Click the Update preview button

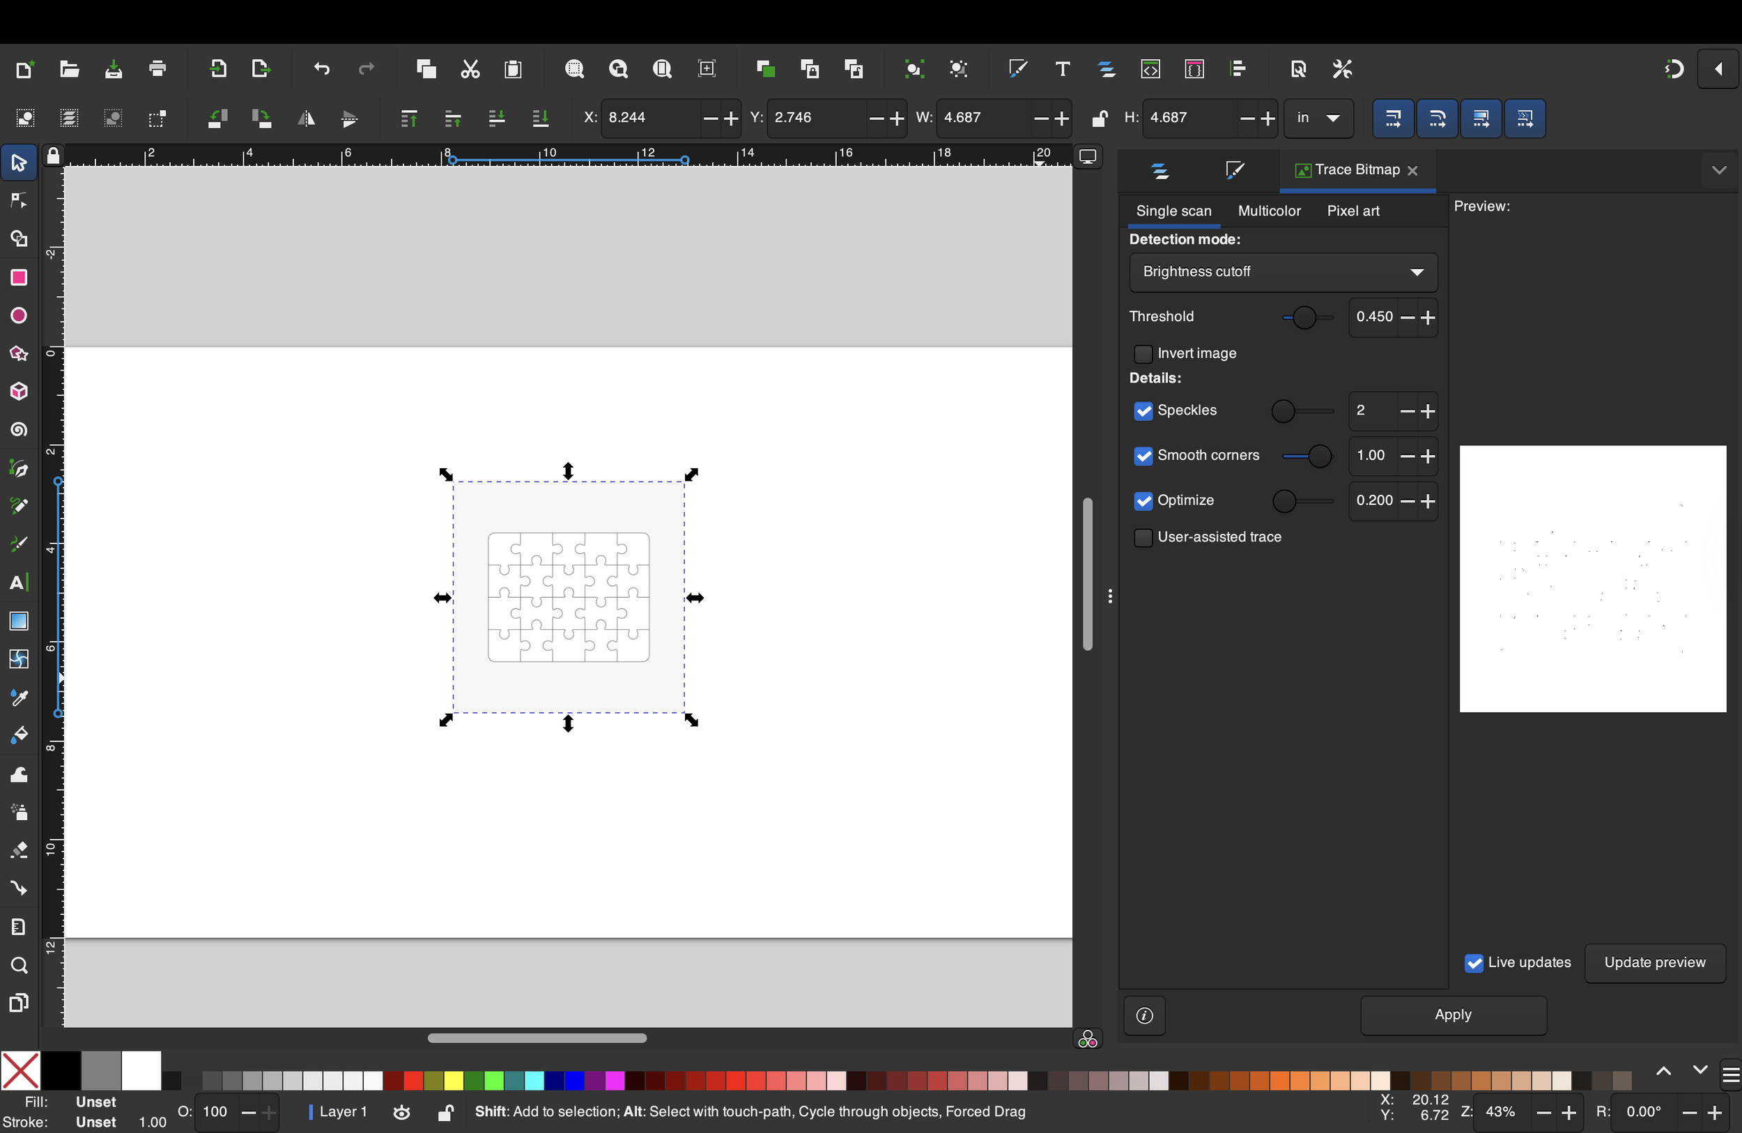(x=1654, y=962)
